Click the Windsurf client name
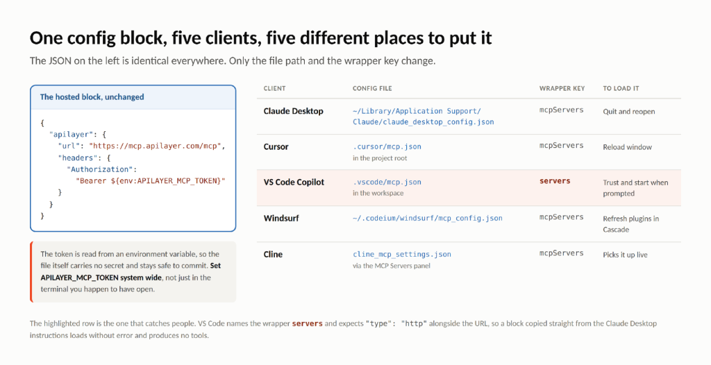 click(282, 218)
